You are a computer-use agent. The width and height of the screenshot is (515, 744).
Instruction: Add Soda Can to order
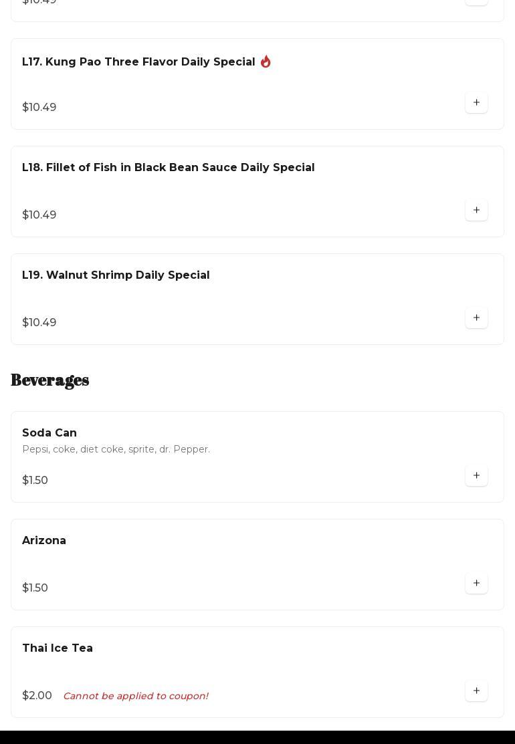476,476
